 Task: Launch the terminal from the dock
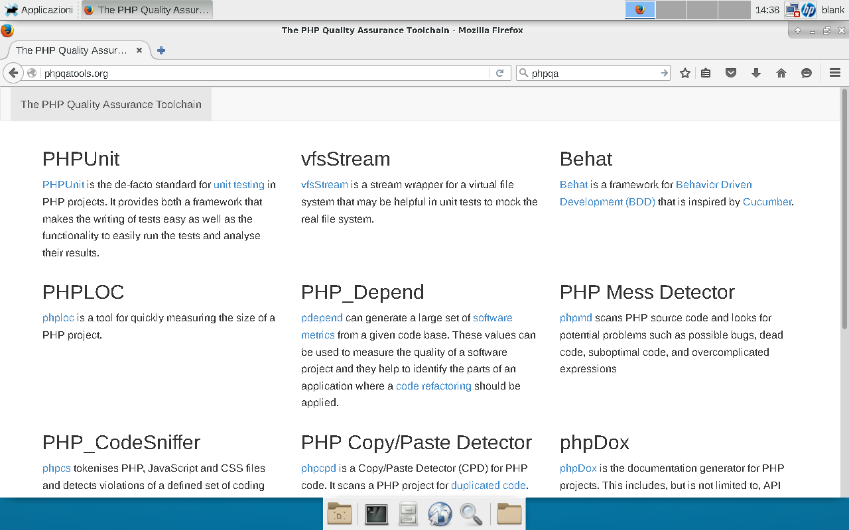(x=376, y=514)
